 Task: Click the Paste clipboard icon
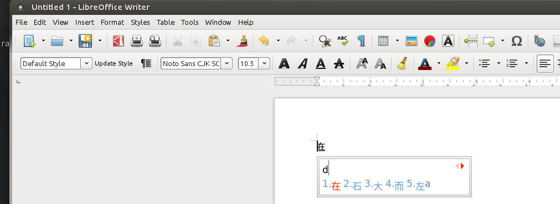click(214, 41)
